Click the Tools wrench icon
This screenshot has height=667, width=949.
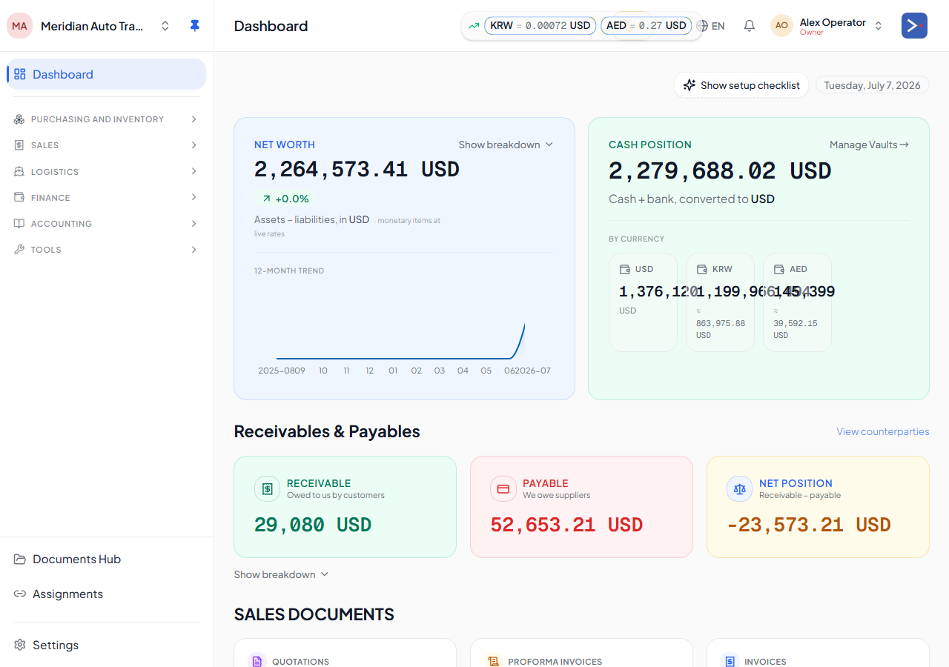click(x=19, y=250)
